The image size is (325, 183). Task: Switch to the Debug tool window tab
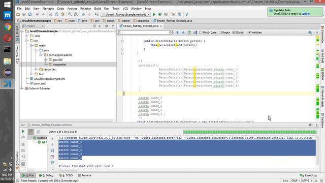pyautogui.click(x=46, y=175)
